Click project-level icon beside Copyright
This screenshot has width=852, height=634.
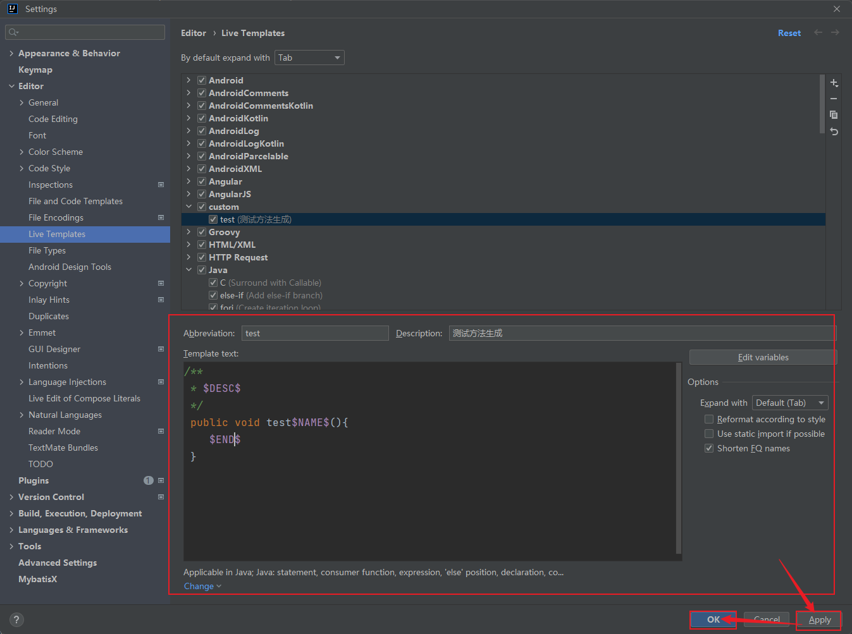click(161, 283)
